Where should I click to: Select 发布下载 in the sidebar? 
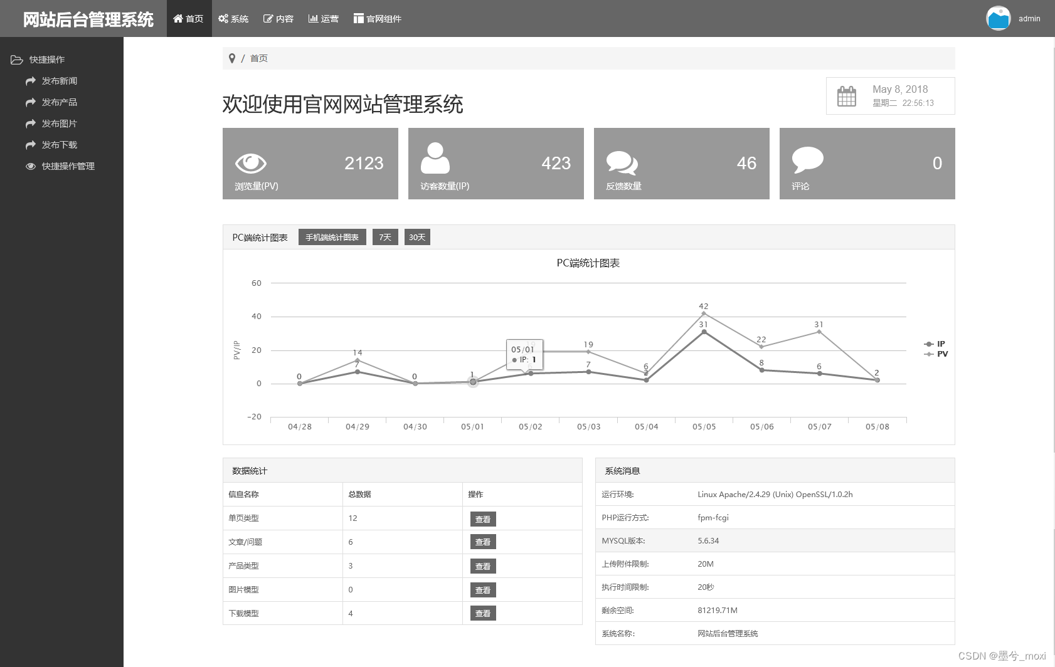click(x=60, y=145)
